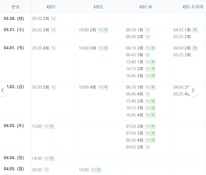Select the 04.05. (월) date row

14,169
